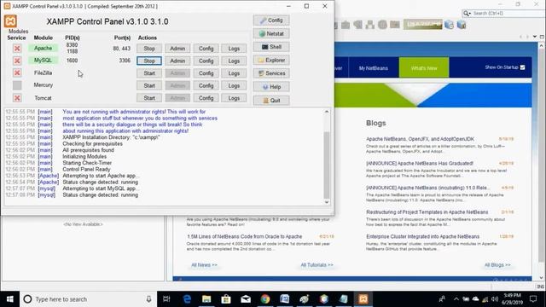View MySQL Logs
This screenshot has height=307, width=546.
click(x=234, y=61)
